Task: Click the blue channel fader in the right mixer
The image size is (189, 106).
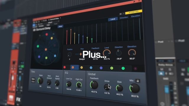Action: 167,90
